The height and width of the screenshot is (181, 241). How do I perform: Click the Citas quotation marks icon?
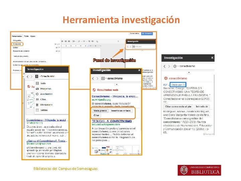click(x=37, y=100)
